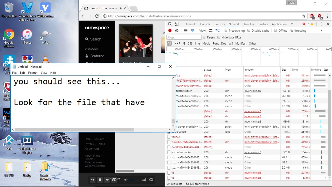Open Kodi from the desktop
The width and height of the screenshot is (332, 187).
click(9, 143)
